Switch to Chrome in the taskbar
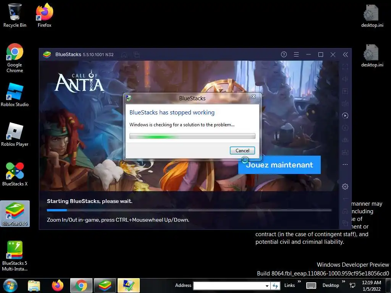This screenshot has height=293, width=391. coord(81,285)
